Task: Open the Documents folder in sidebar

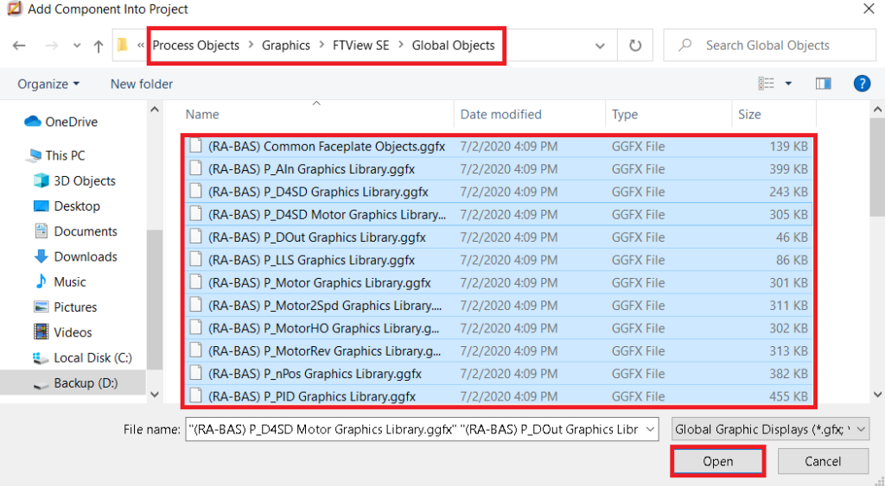Action: pyautogui.click(x=75, y=231)
